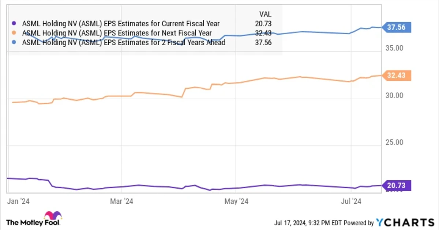The image size is (439, 230).
Task: Select the 37.56 blue value flag
Action: tap(396, 27)
